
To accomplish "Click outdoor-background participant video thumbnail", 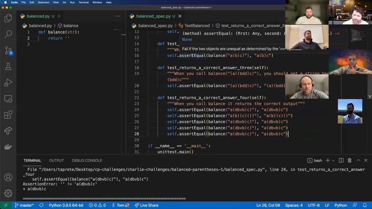I will 350,111.
